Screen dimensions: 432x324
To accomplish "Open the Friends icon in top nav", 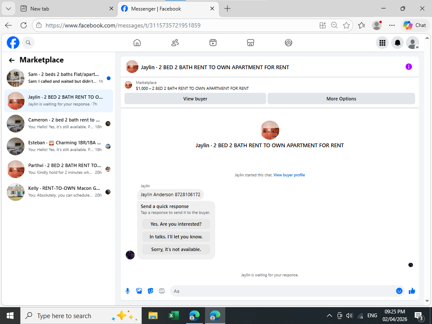I will (x=175, y=43).
